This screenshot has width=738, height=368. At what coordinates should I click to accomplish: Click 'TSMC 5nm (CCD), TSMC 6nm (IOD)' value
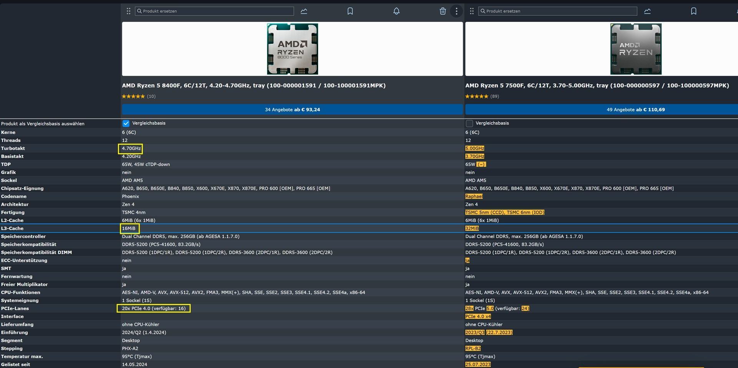(x=505, y=212)
